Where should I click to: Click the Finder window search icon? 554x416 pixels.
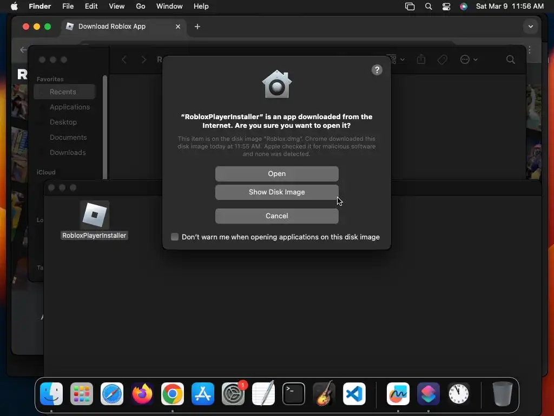pyautogui.click(x=510, y=60)
